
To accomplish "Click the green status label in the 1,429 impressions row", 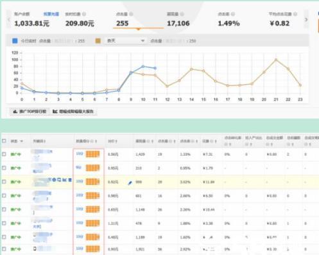I will (x=16, y=154).
